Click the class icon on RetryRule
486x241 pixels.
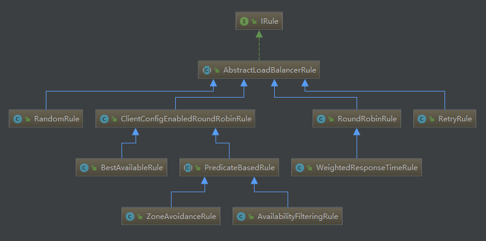click(x=422, y=118)
